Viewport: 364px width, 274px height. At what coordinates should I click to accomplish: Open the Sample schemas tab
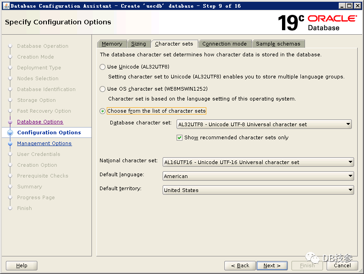point(278,44)
